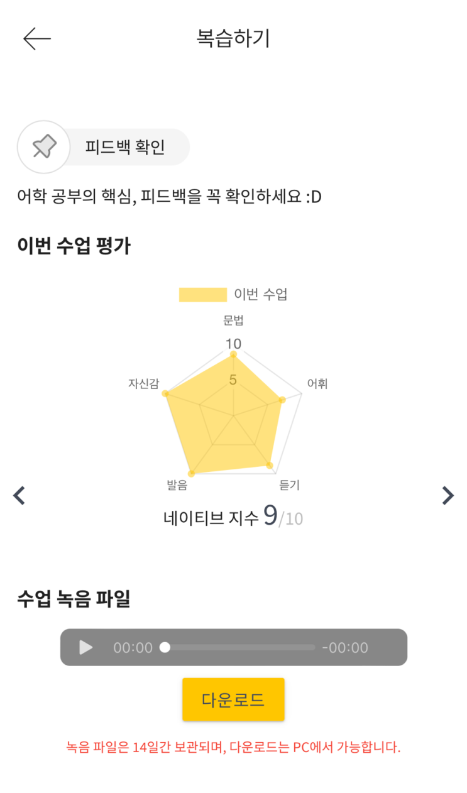Click the audio progress slider knob
The image size is (467, 793).
pos(165,647)
